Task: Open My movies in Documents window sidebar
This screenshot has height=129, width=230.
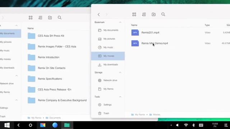Action: click(10, 59)
